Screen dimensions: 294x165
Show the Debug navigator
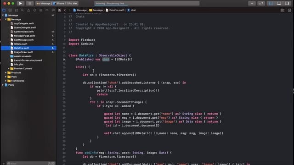click(x=41, y=10)
